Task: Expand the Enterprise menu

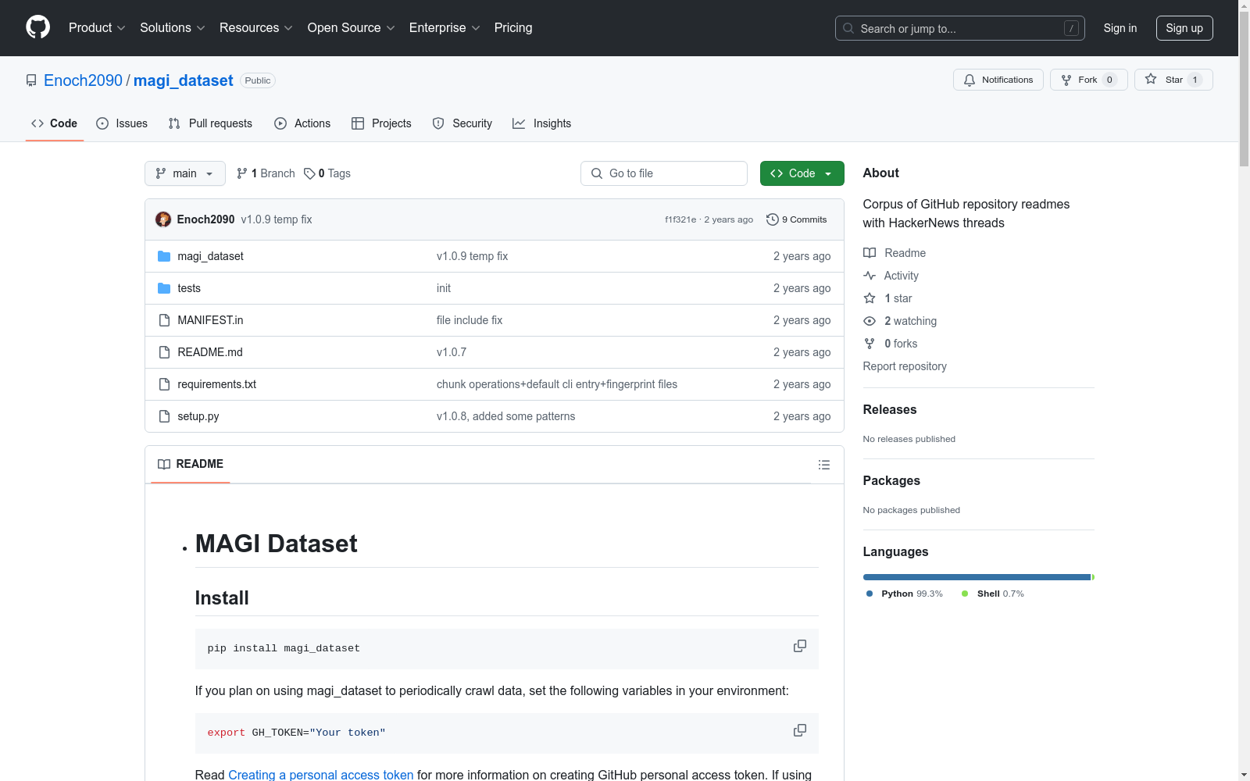Action: pos(445,27)
